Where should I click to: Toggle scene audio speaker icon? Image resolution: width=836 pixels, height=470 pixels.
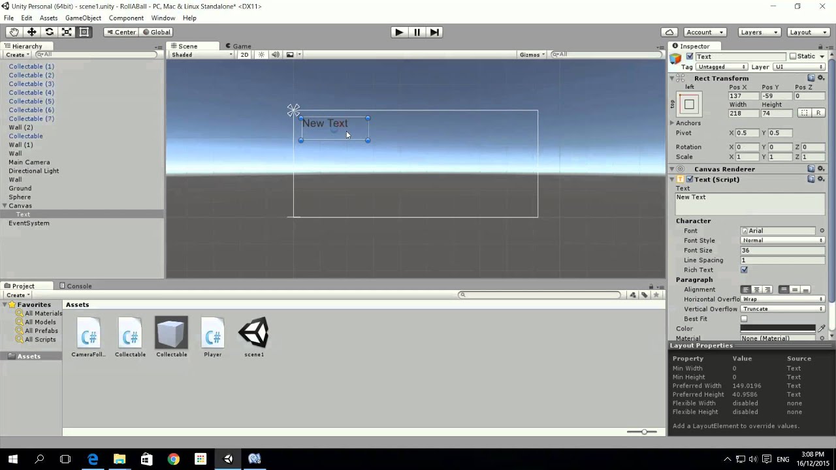[275, 55]
